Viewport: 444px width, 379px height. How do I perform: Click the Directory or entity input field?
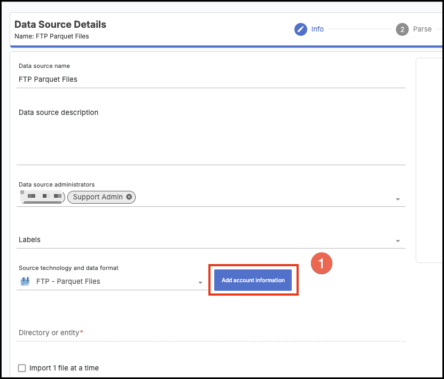[211, 333]
